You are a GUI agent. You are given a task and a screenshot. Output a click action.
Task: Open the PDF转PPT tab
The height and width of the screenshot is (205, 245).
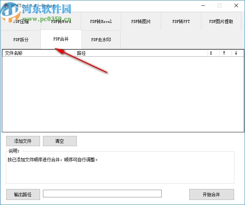coord(181,21)
